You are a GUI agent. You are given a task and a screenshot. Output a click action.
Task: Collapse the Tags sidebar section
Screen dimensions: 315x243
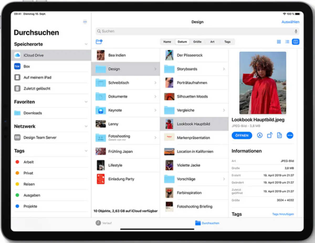pos(86,151)
